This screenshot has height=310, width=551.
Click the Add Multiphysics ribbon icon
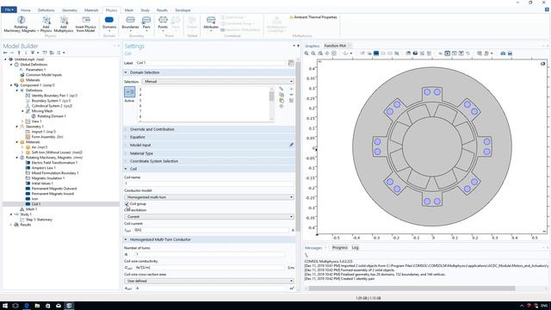click(x=64, y=24)
